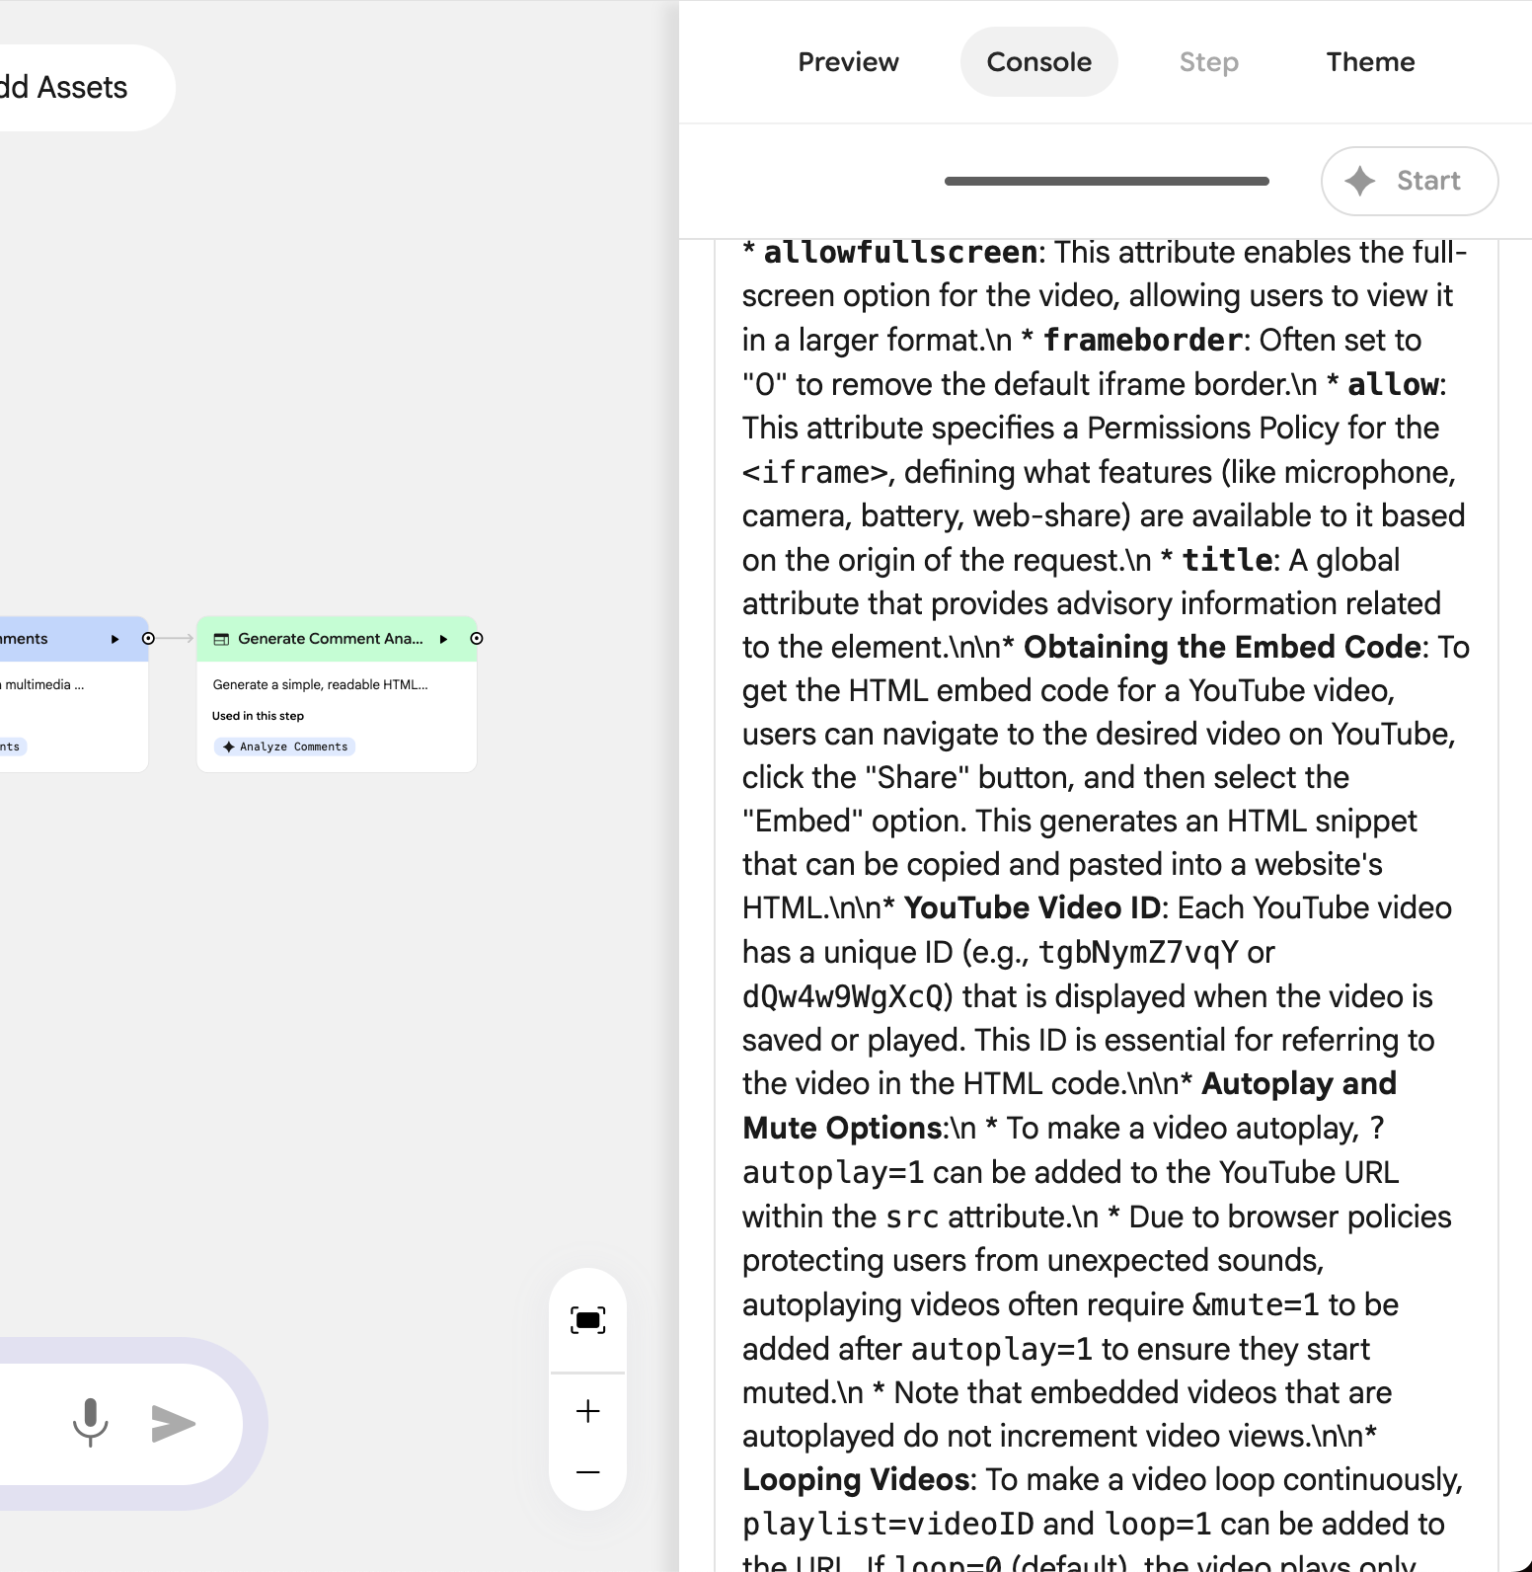Click the 'allowfullscreen' code text
This screenshot has height=1572, width=1532.
pos(900,252)
